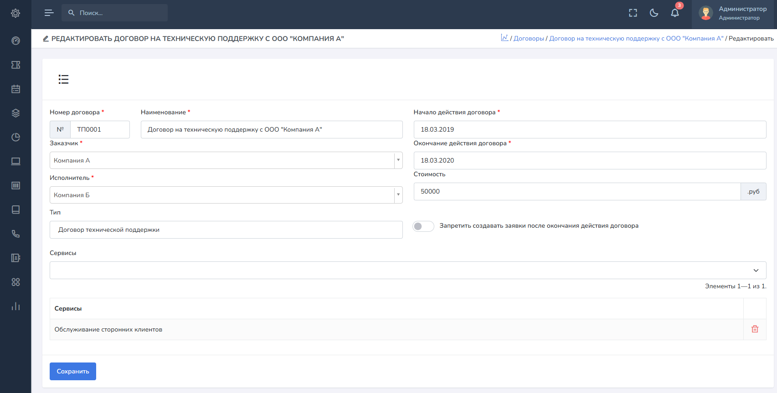
Task: Open the dashboard speedometer icon
Action: [15, 41]
